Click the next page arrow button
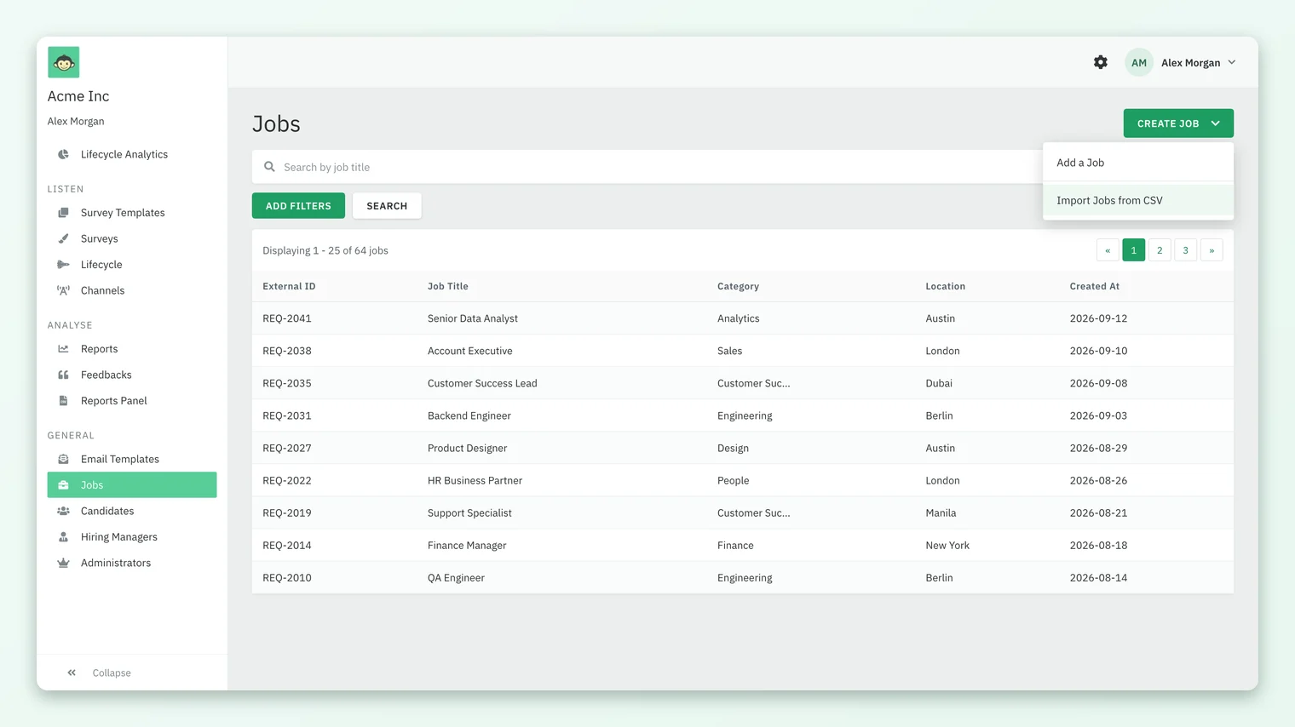1295x727 pixels. coord(1212,250)
